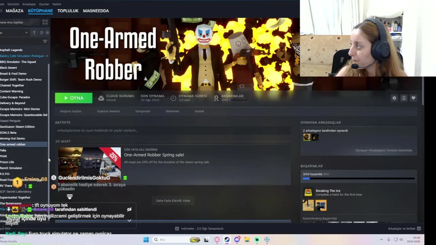436x245 pixels.
Task: Open the TOPLULUK tab
Action: click(x=68, y=11)
